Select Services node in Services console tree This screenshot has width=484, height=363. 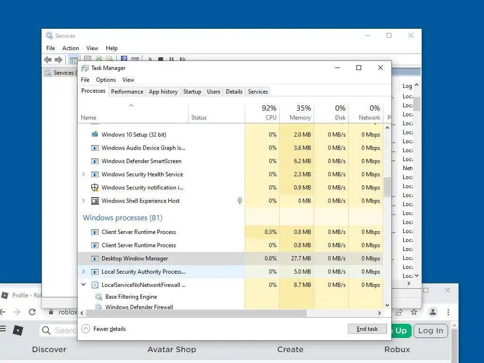60,72
